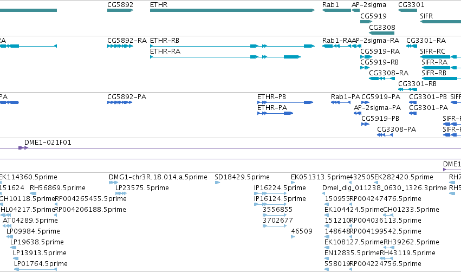Select transcript CG3301-RB
The height and width of the screenshot is (272, 461).
click(x=417, y=84)
